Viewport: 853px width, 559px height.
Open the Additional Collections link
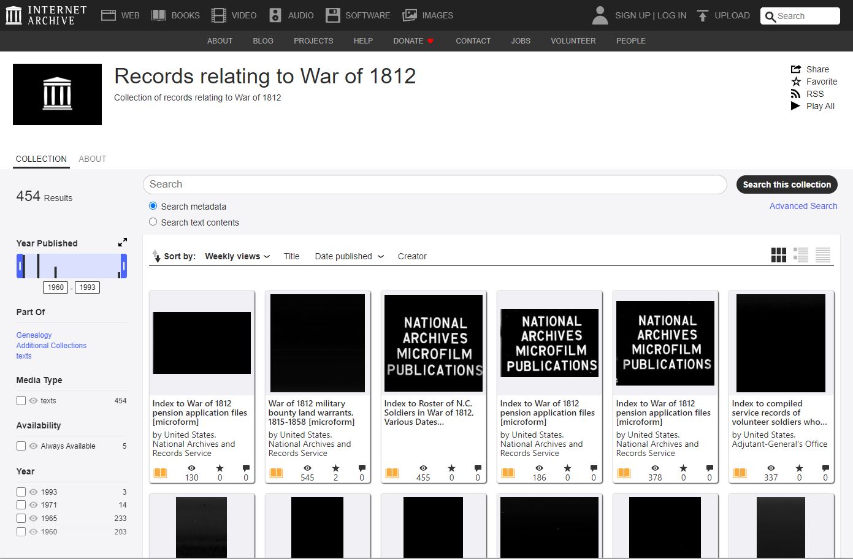(52, 346)
